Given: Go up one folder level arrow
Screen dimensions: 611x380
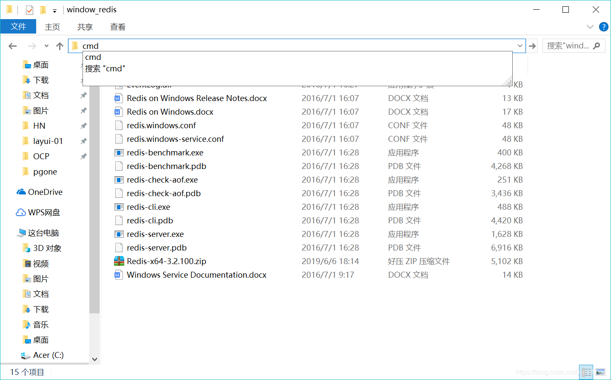Looking at the screenshot, I should [60, 46].
